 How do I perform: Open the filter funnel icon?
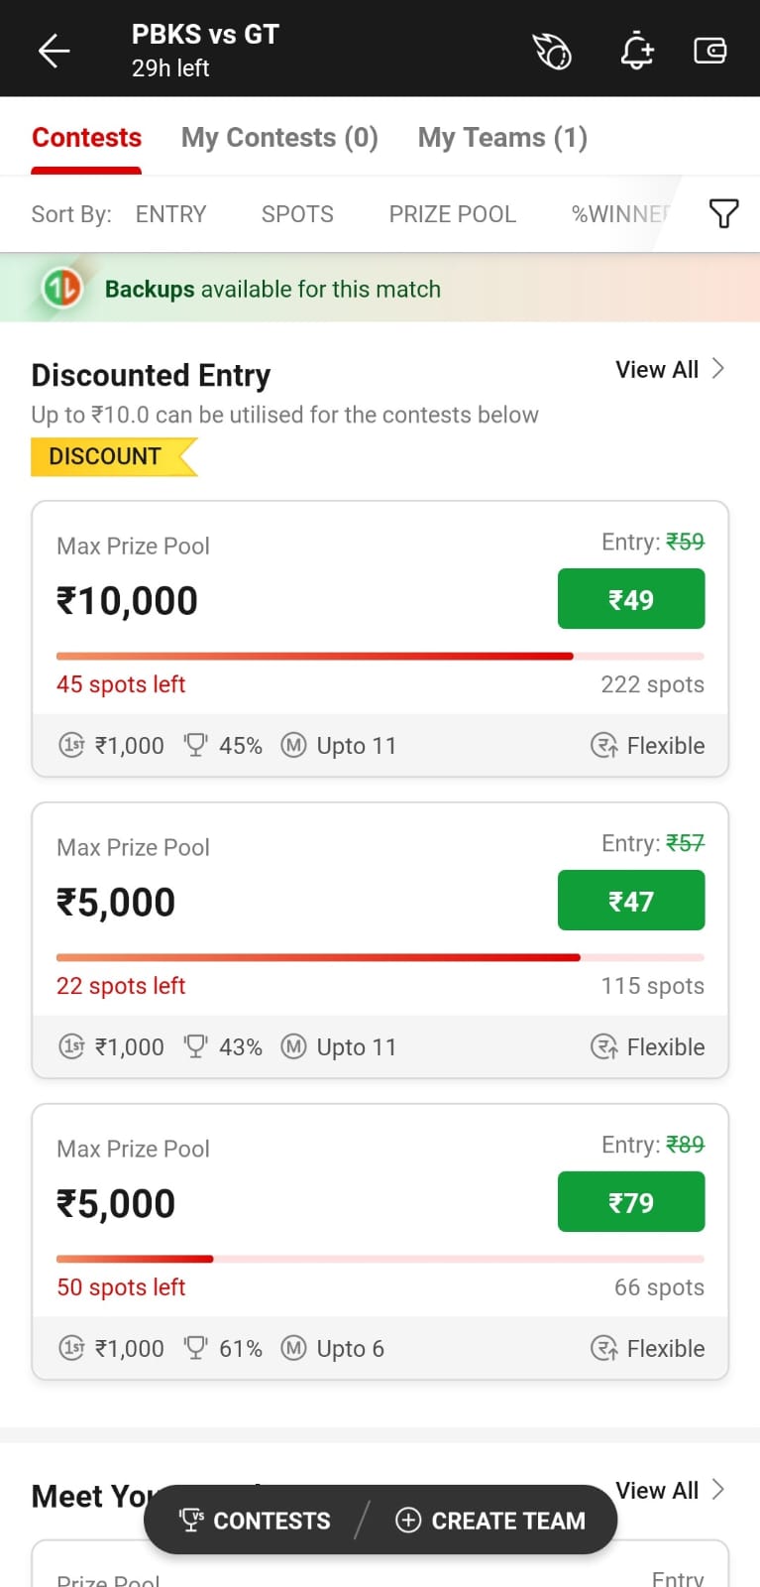pyautogui.click(x=723, y=213)
